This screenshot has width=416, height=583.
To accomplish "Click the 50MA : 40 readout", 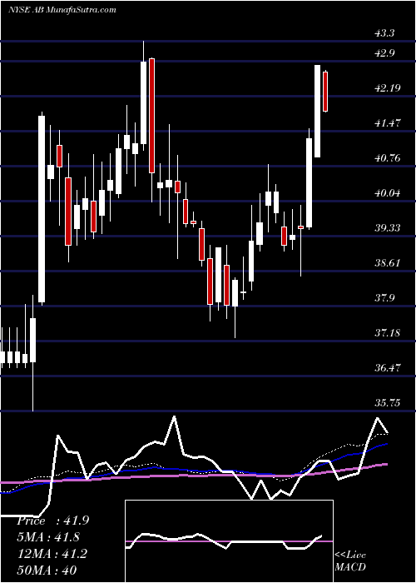I will (47, 571).
